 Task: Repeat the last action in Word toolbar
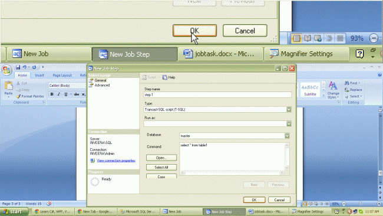point(34,67)
